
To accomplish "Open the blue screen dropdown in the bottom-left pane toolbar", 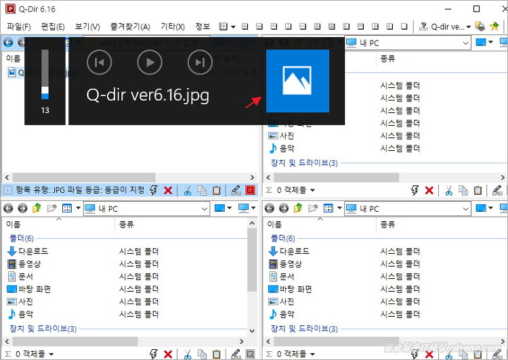I will tap(230, 208).
